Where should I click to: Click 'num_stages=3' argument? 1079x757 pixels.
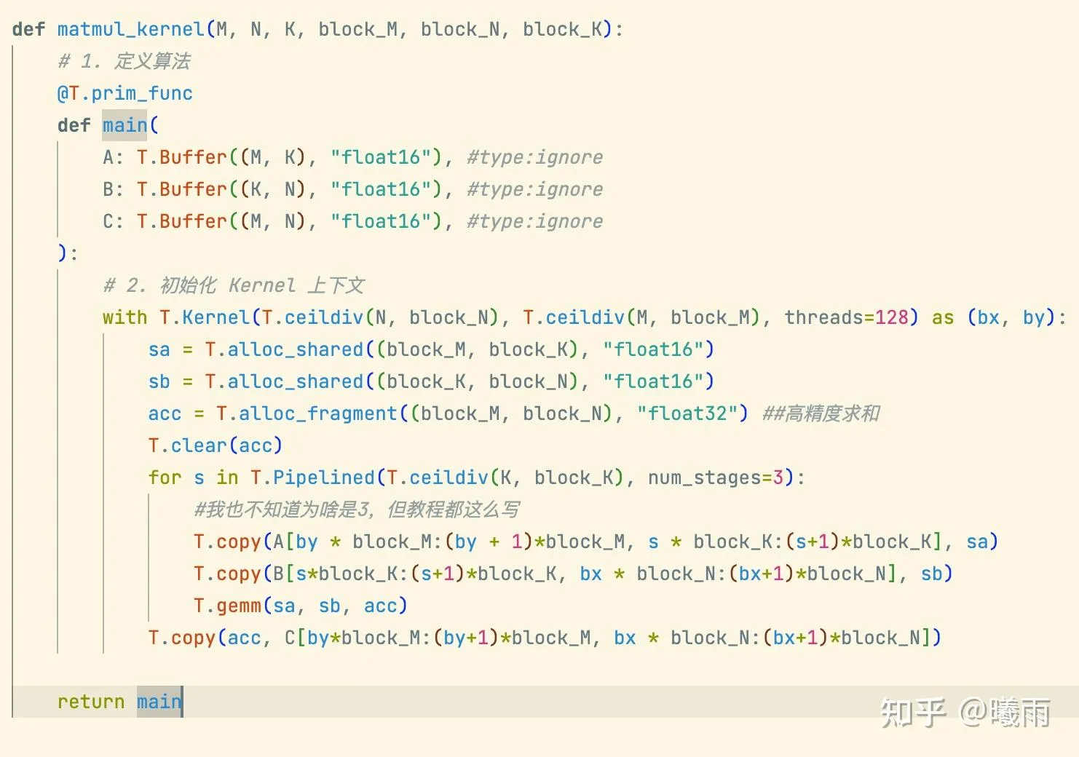(x=716, y=477)
